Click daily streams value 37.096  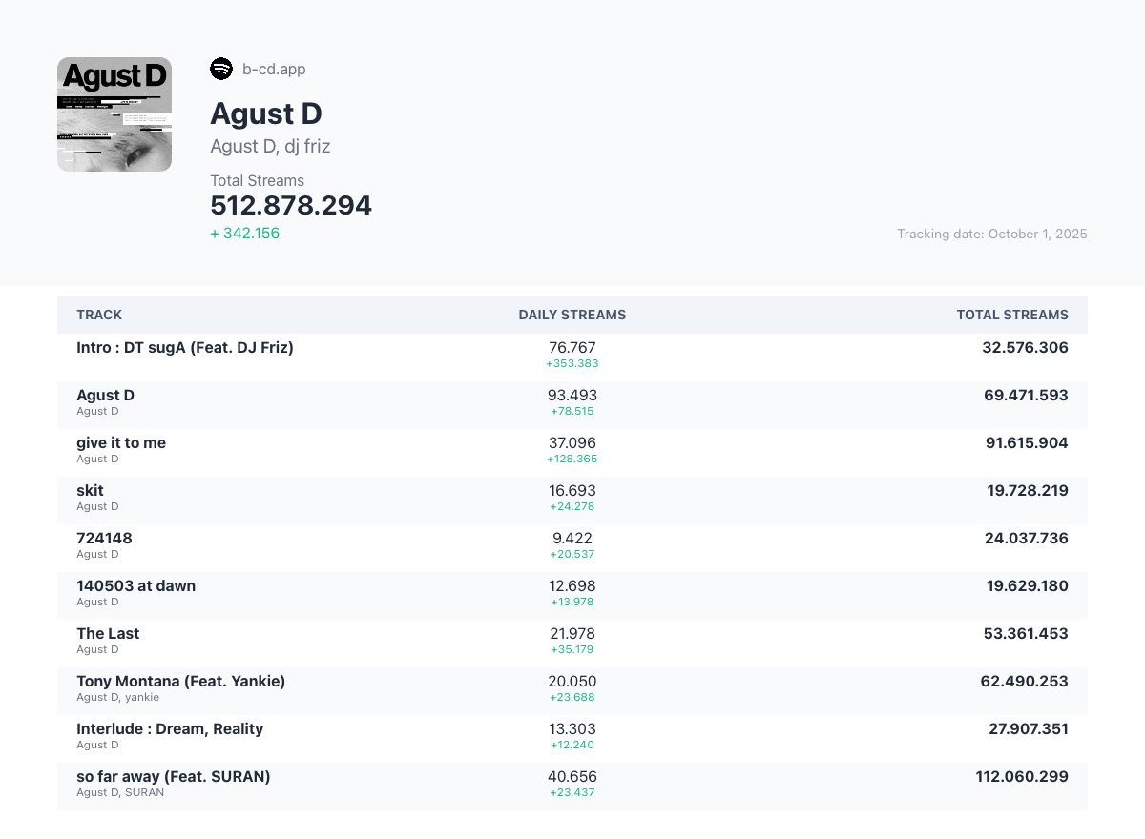coord(572,443)
